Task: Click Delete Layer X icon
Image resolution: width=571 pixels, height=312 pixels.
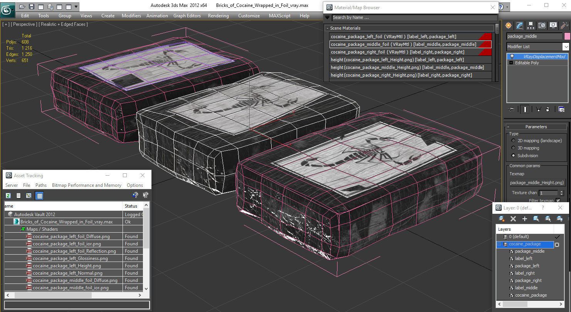Action: pos(513,218)
